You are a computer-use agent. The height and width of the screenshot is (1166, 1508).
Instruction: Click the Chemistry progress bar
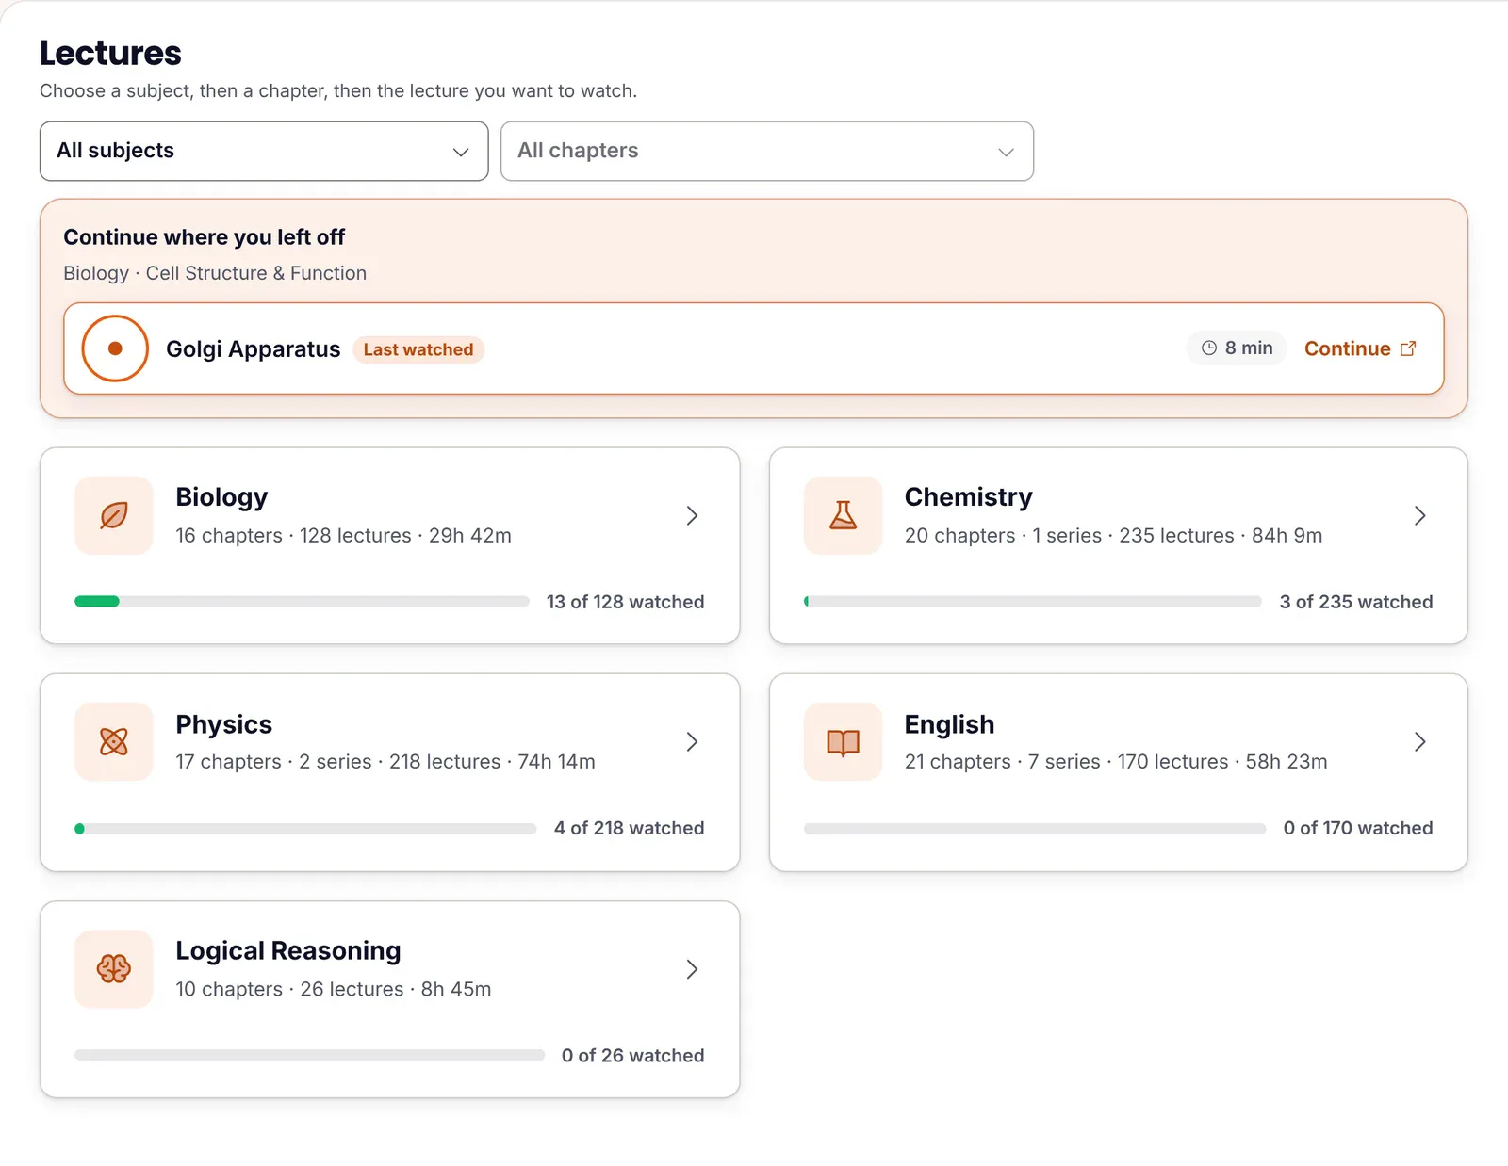1032,601
